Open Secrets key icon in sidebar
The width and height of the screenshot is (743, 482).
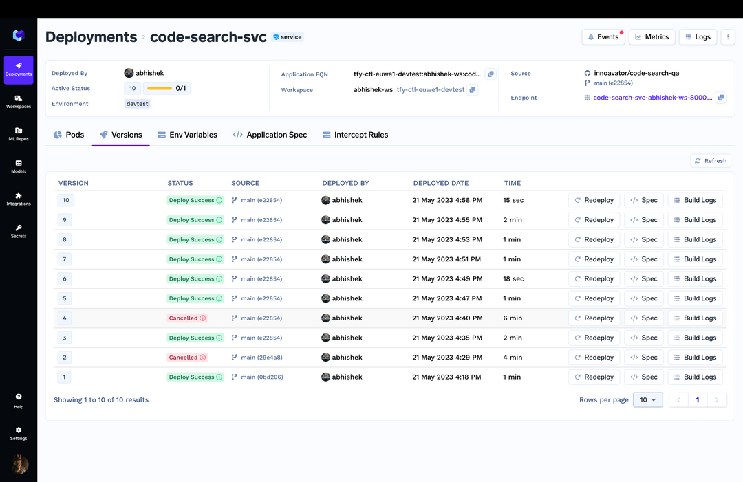click(x=19, y=231)
